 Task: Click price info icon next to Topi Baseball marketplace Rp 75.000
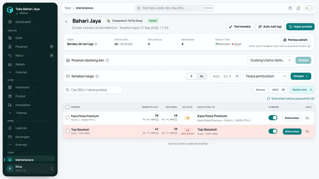click(x=157, y=133)
